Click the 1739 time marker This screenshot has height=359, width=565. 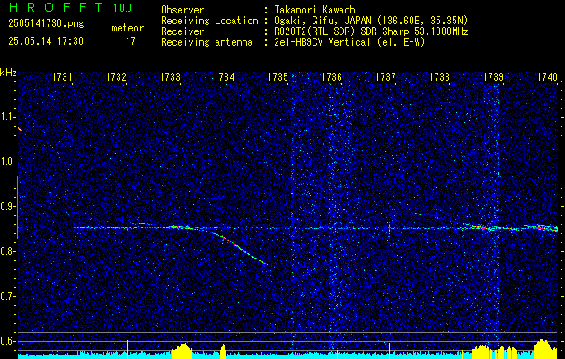494,76
